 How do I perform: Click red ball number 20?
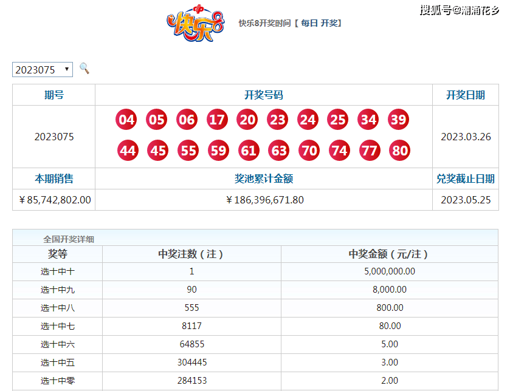247,120
